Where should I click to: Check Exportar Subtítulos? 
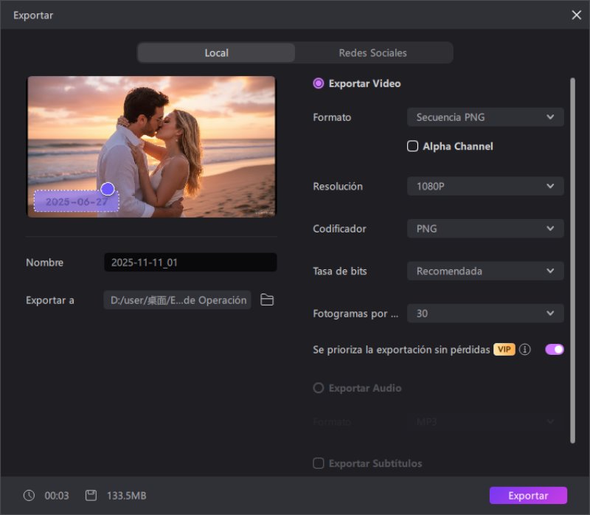[318, 463]
